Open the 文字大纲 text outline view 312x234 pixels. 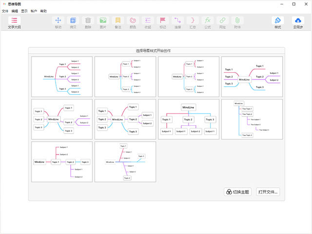[x=14, y=20]
